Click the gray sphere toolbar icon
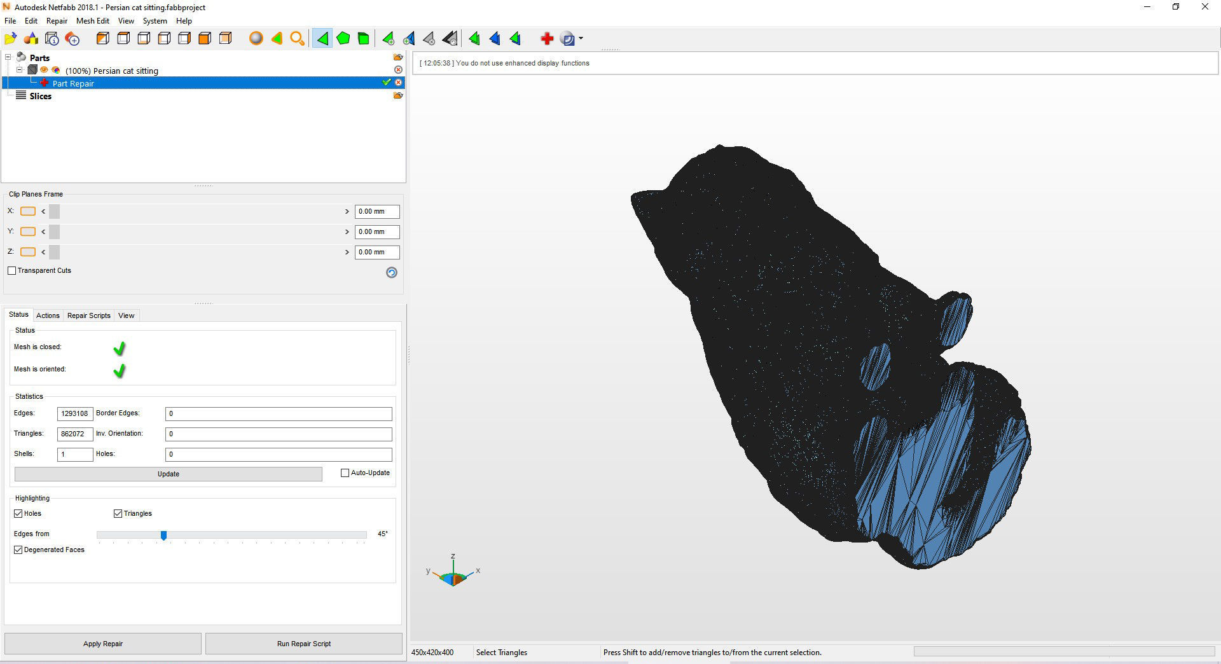This screenshot has height=664, width=1221. 256,39
